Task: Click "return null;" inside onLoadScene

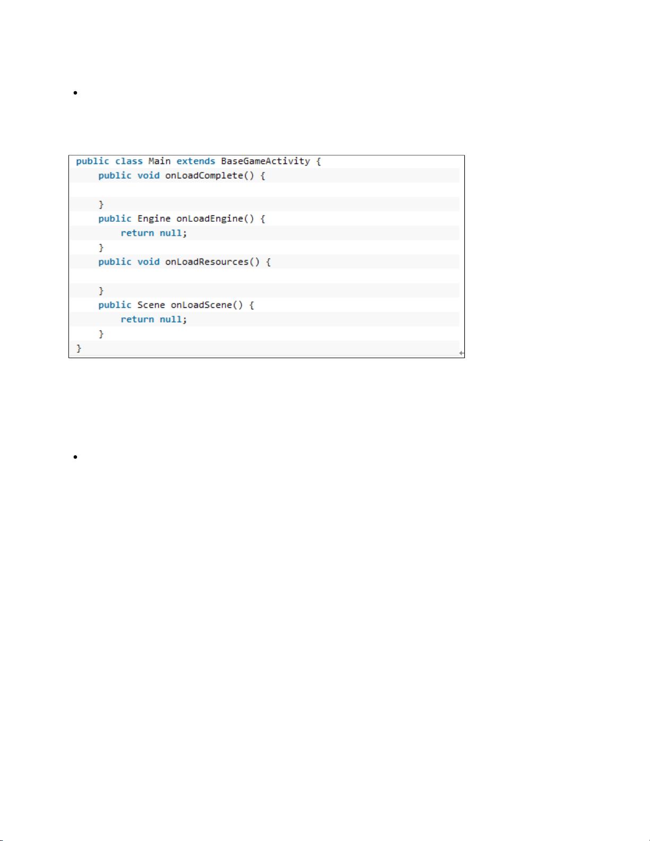Action: pyautogui.click(x=154, y=319)
